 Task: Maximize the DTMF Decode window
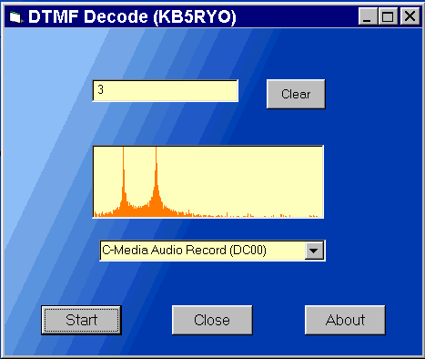tap(388, 16)
